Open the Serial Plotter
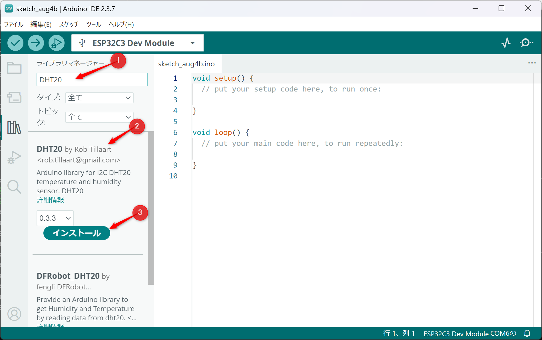 pos(506,43)
